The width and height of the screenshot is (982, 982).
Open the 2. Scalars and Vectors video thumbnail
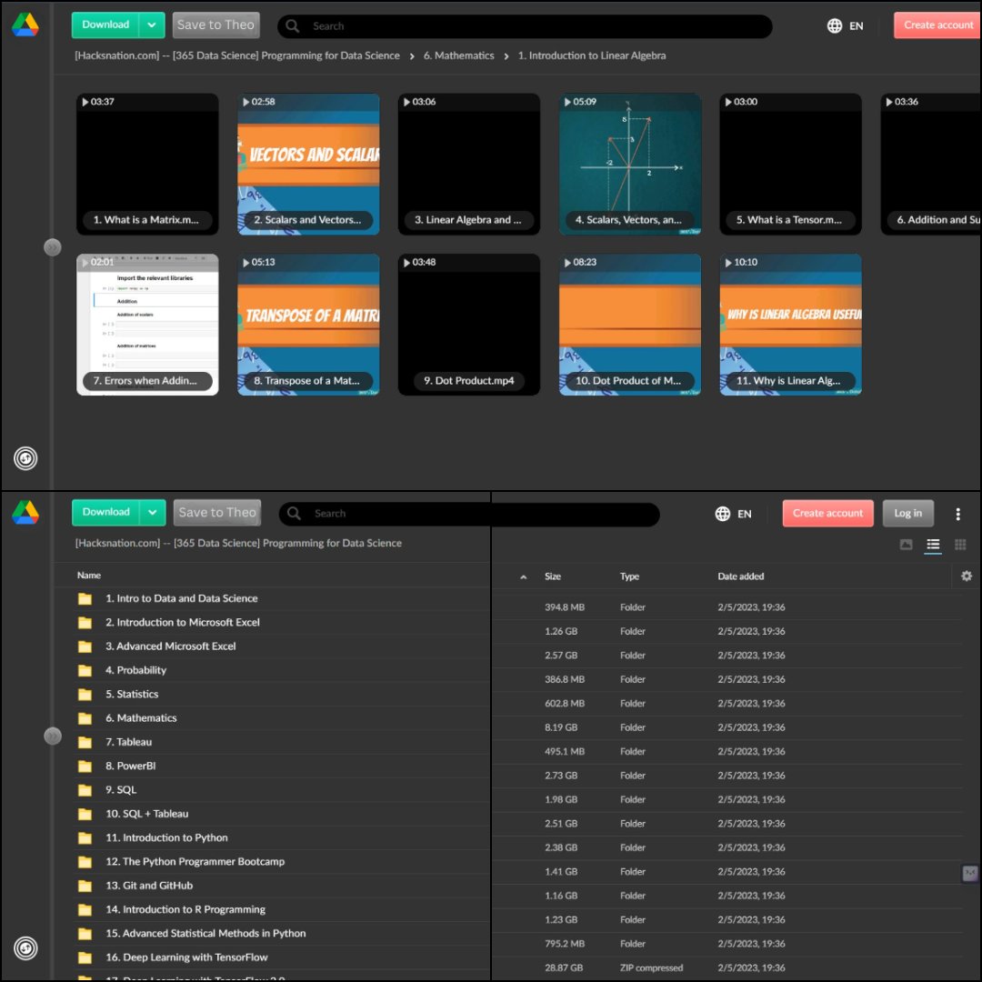click(x=308, y=164)
